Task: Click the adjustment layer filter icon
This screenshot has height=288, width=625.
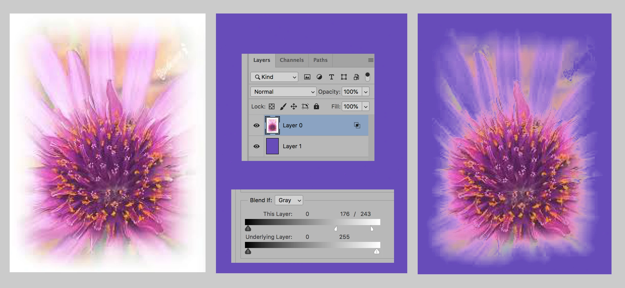Action: [x=319, y=77]
